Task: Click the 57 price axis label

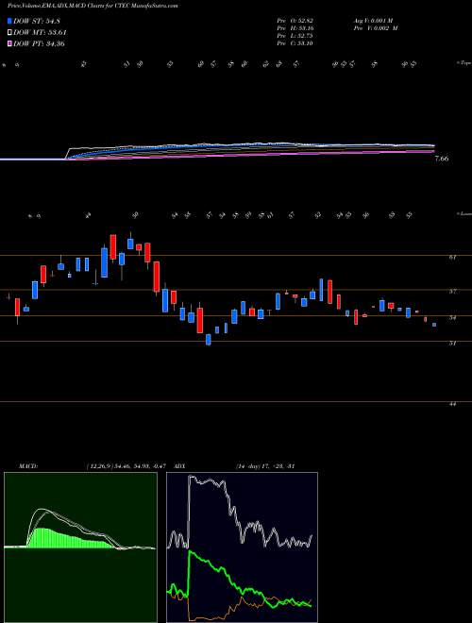Action: coord(452,292)
